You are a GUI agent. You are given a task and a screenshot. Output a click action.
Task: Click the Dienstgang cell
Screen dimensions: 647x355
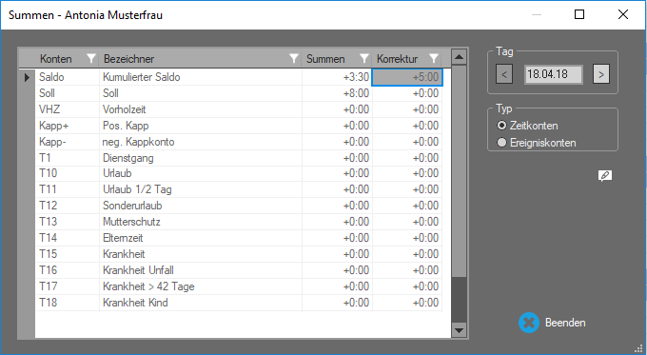pos(201,158)
